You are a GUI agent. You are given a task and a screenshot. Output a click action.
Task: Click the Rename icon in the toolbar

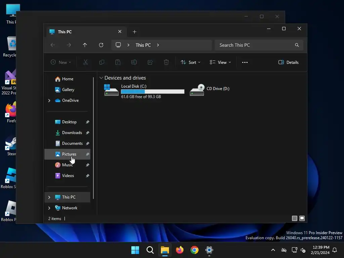(134, 62)
